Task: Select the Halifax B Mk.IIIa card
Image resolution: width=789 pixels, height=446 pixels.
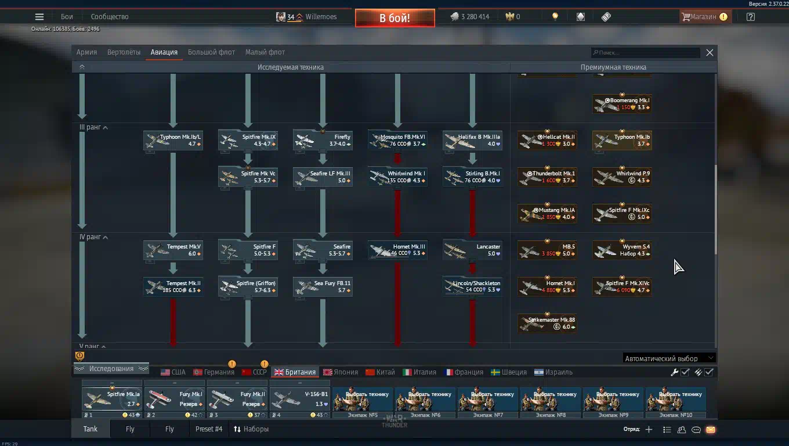Action: pyautogui.click(x=472, y=141)
